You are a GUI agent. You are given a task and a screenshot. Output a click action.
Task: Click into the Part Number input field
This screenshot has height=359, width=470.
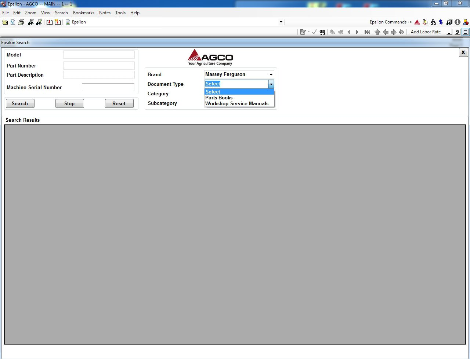pos(99,66)
